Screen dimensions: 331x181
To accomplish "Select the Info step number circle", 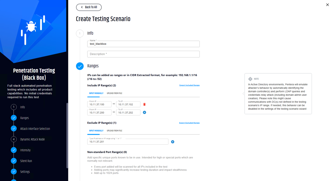I will point(80,33).
